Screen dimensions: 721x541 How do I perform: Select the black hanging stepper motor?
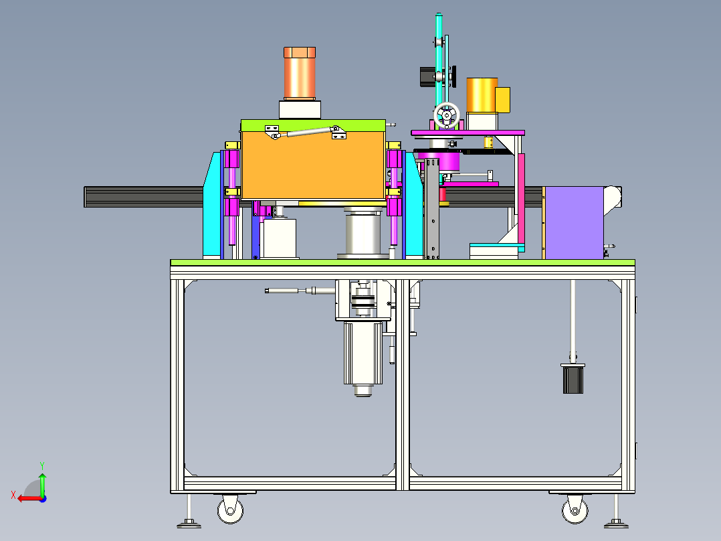pos(573,378)
